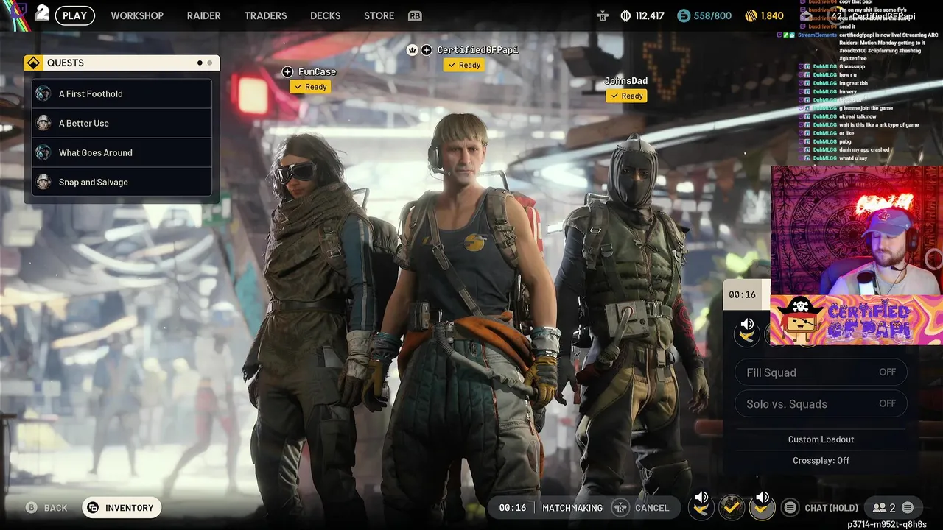Click the 00:16 timer in the side panel
This screenshot has height=530, width=943.
(742, 294)
